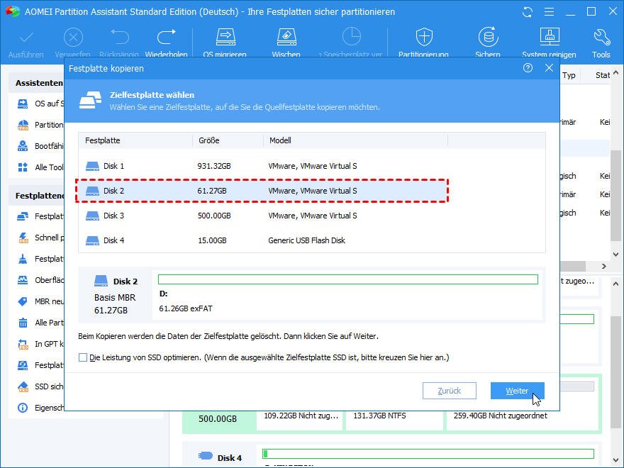Click the Weiter button
Screen dimensions: 624x468
pyautogui.click(x=518, y=391)
